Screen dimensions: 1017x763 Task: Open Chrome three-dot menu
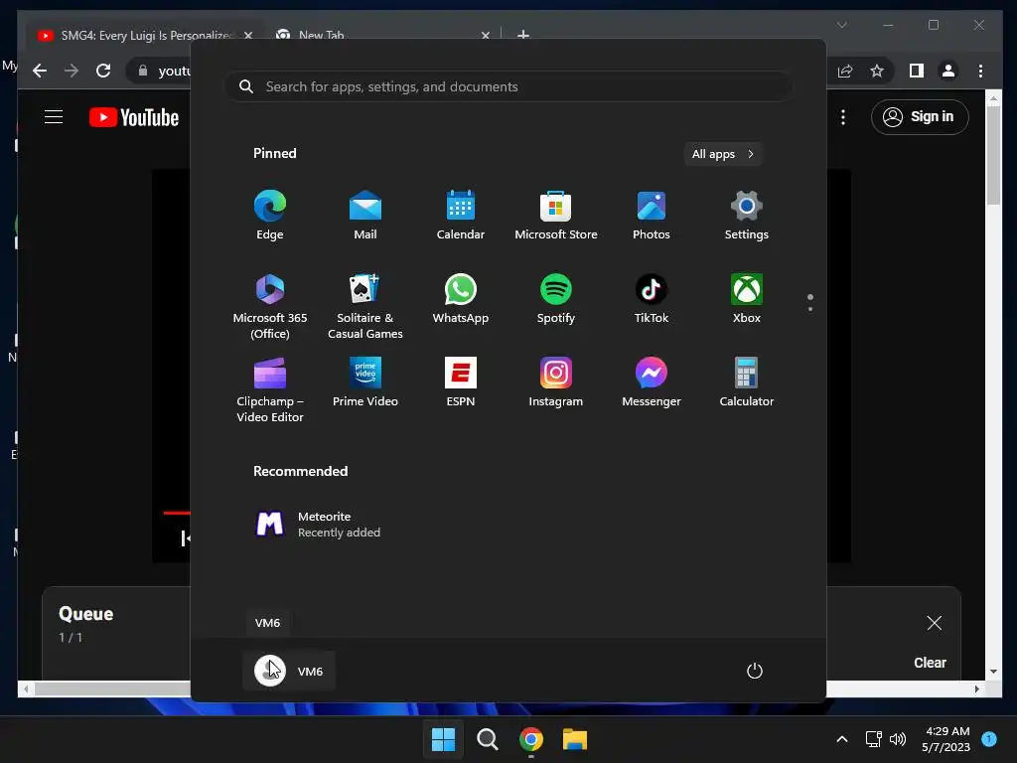980,71
